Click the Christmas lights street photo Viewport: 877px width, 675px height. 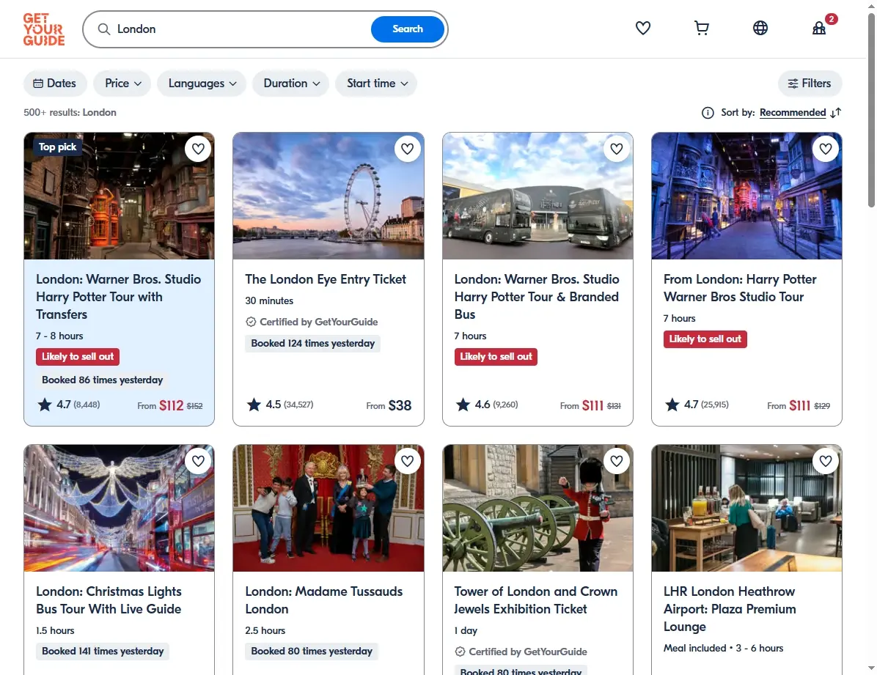click(119, 508)
